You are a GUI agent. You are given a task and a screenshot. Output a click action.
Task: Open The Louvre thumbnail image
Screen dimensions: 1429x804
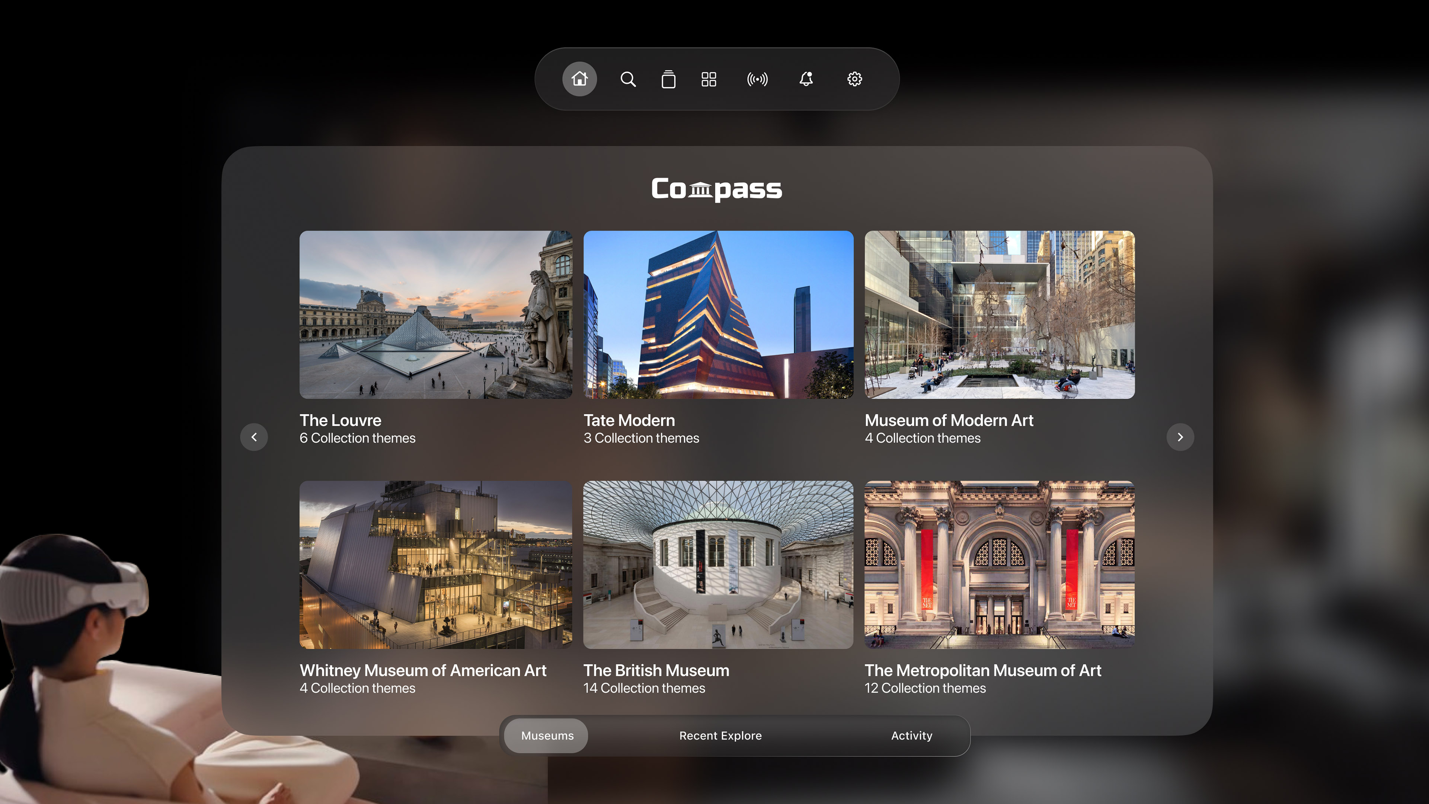tap(435, 315)
